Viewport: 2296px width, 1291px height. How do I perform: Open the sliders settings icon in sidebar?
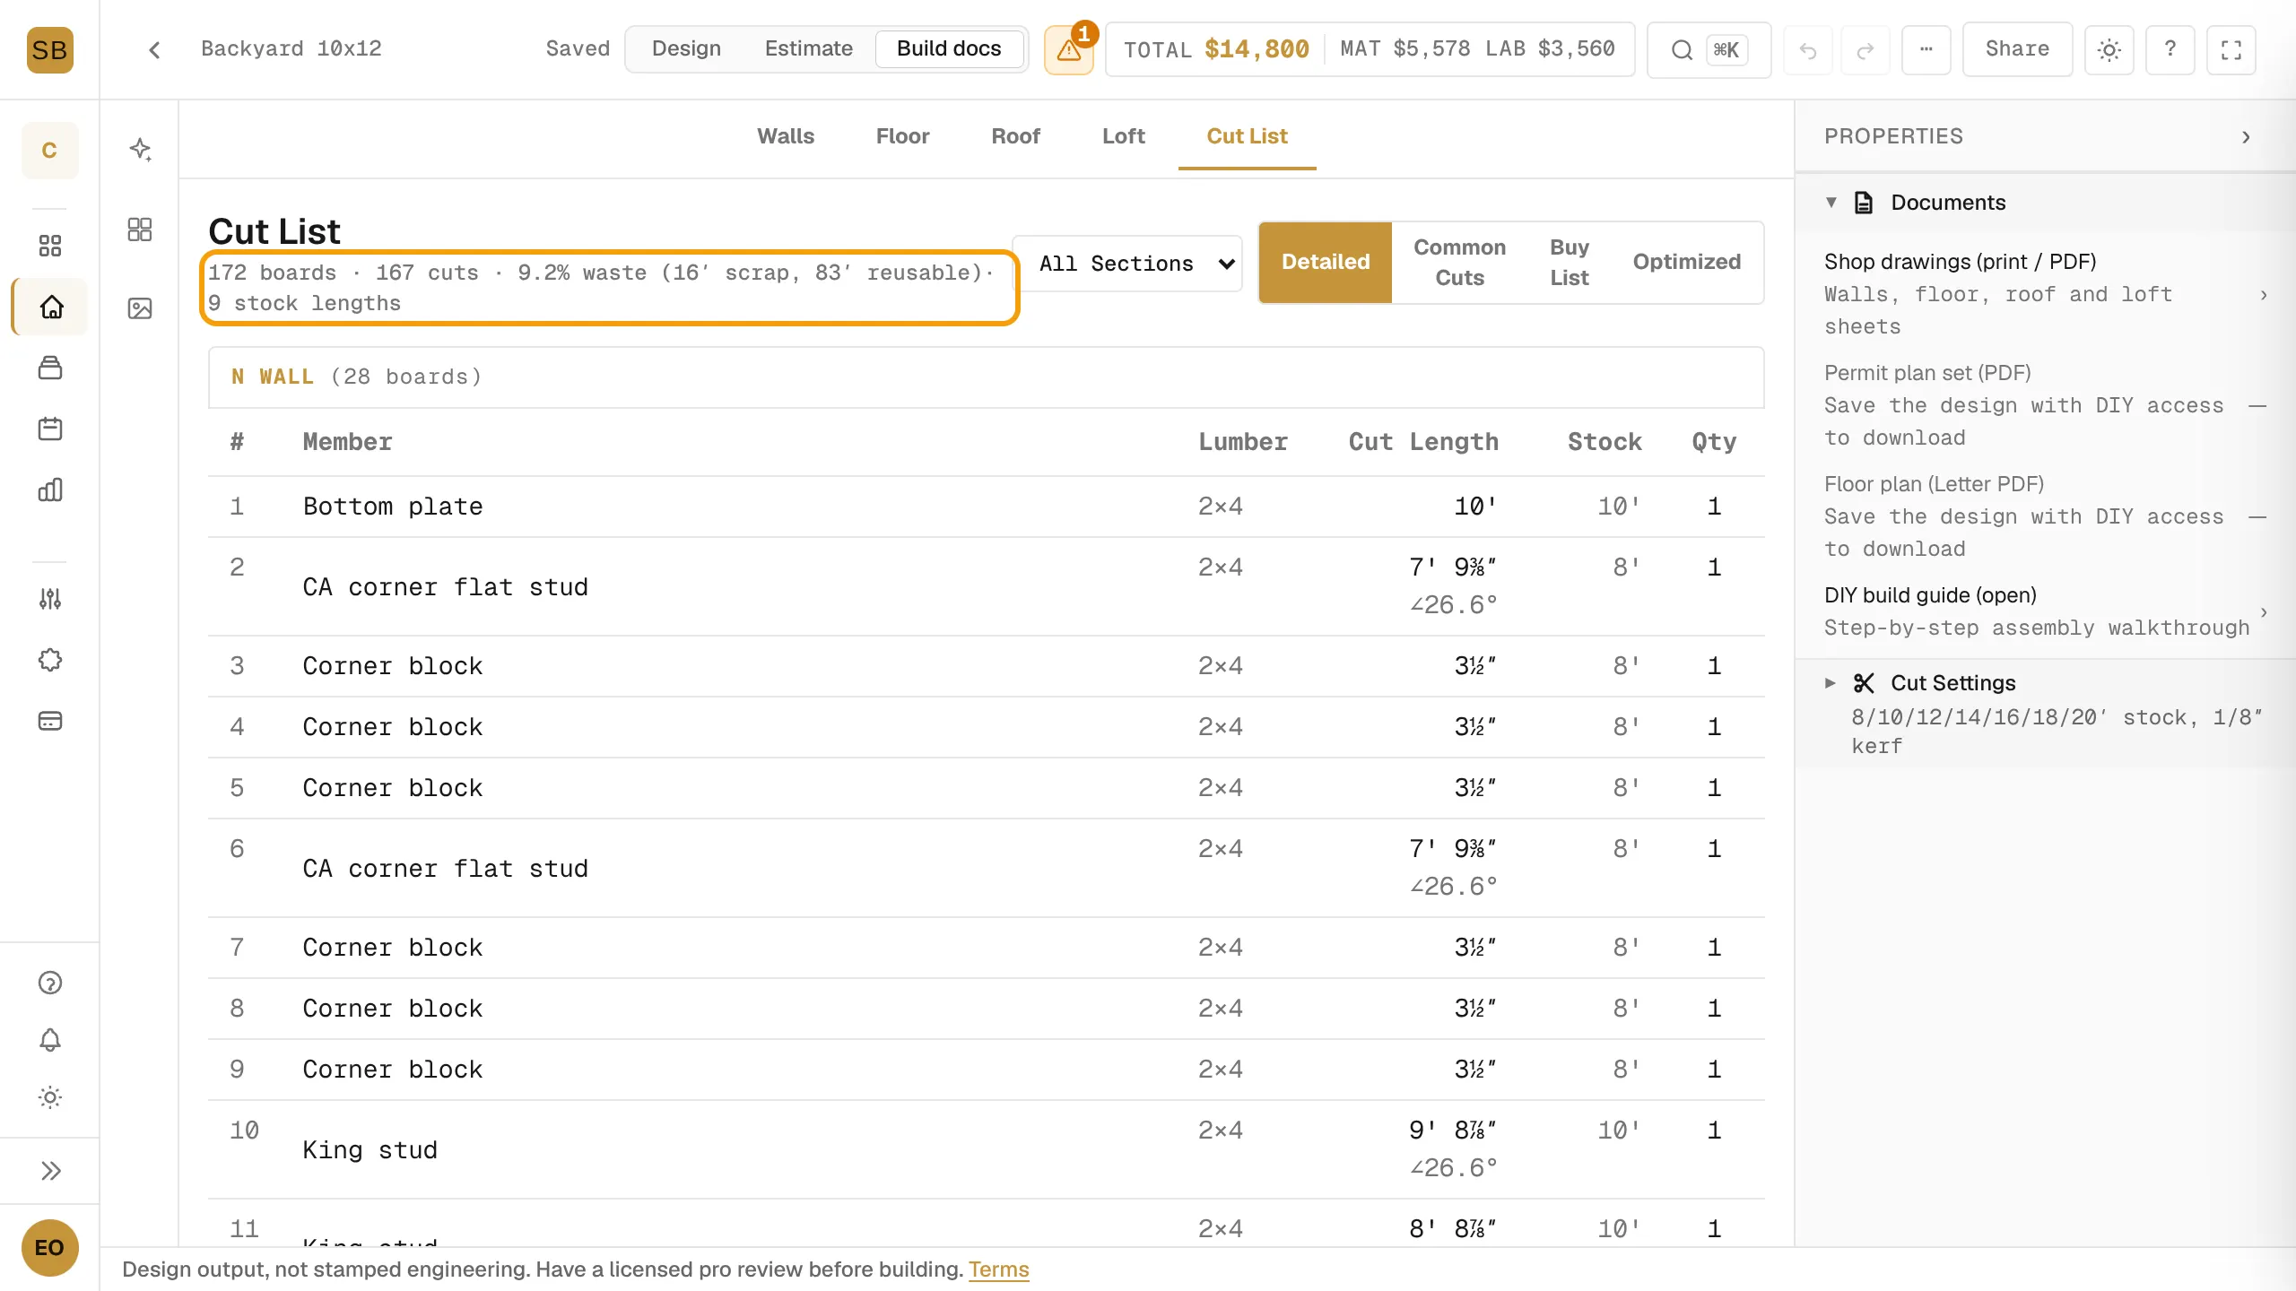click(50, 599)
